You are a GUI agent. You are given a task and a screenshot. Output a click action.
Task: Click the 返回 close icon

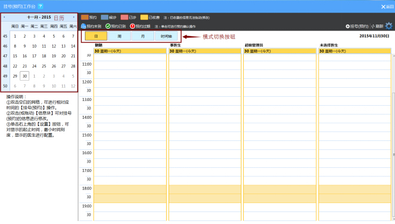click(384, 7)
